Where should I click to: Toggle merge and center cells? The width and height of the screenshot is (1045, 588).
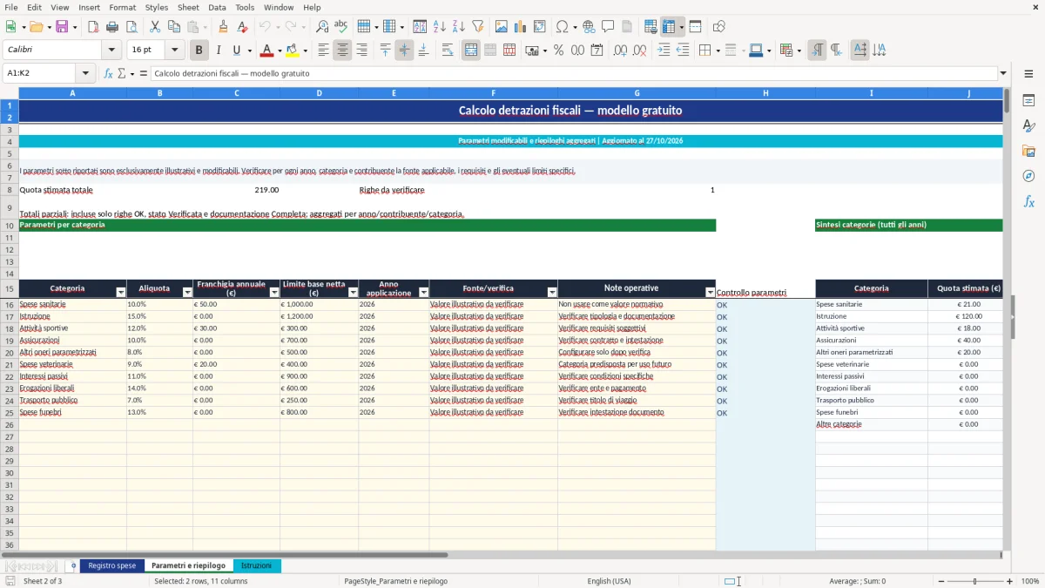(471, 51)
